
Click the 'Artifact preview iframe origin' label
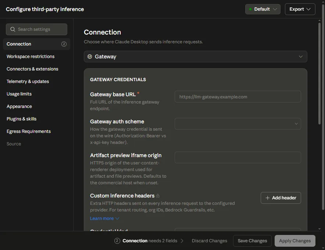pos(126,155)
